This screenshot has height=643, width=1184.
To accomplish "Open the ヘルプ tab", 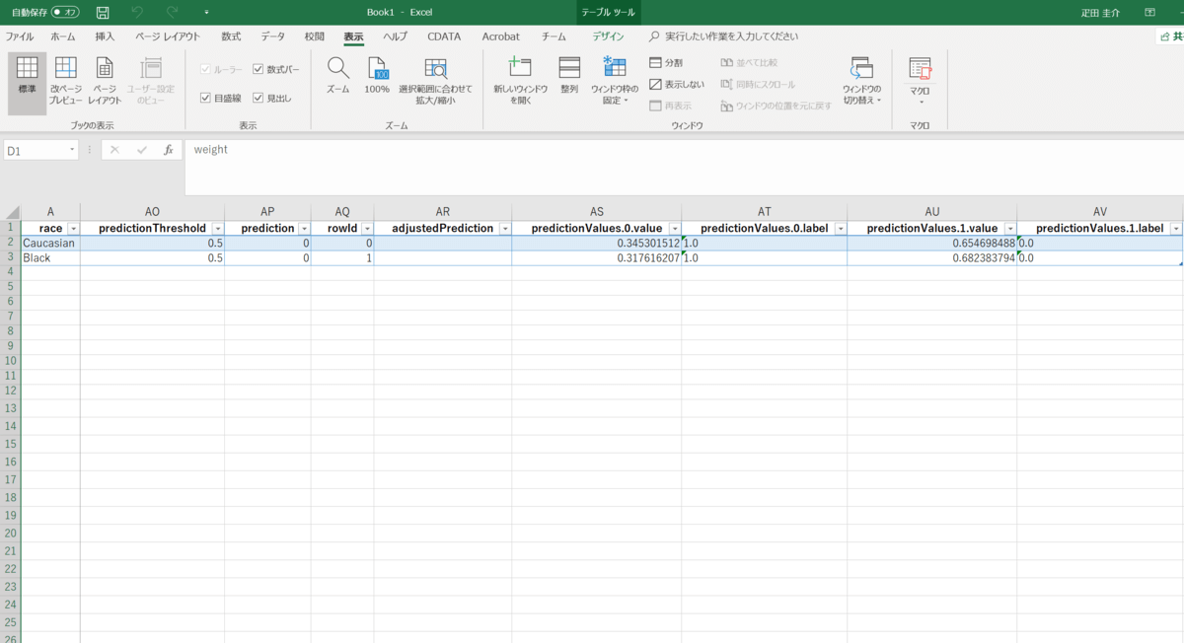I will (x=395, y=36).
